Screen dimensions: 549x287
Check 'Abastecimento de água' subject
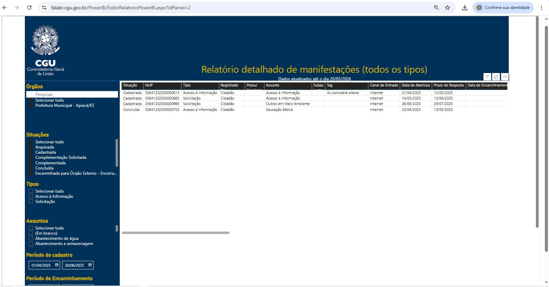pyautogui.click(x=31, y=238)
